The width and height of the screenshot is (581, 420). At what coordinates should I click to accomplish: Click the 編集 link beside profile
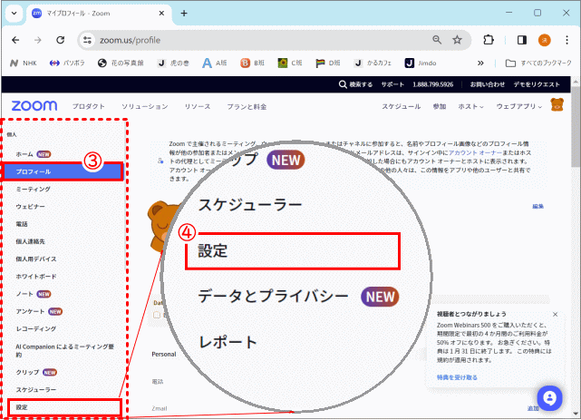pos(538,207)
